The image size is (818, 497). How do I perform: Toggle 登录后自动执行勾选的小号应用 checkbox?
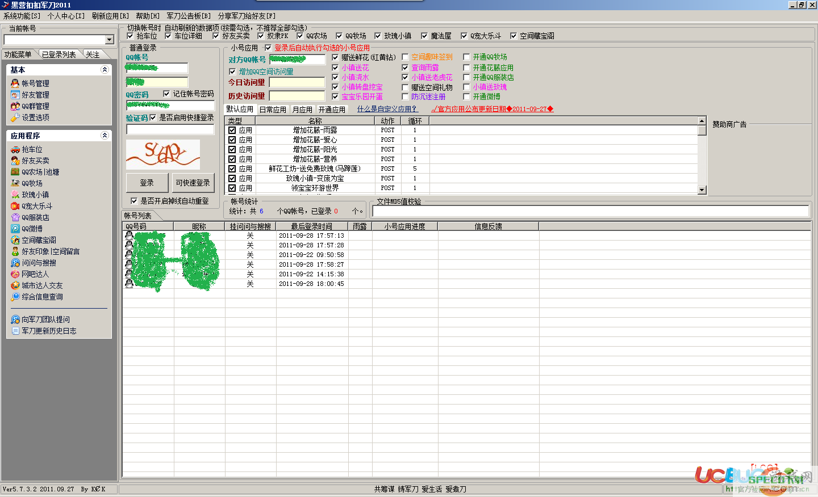268,48
